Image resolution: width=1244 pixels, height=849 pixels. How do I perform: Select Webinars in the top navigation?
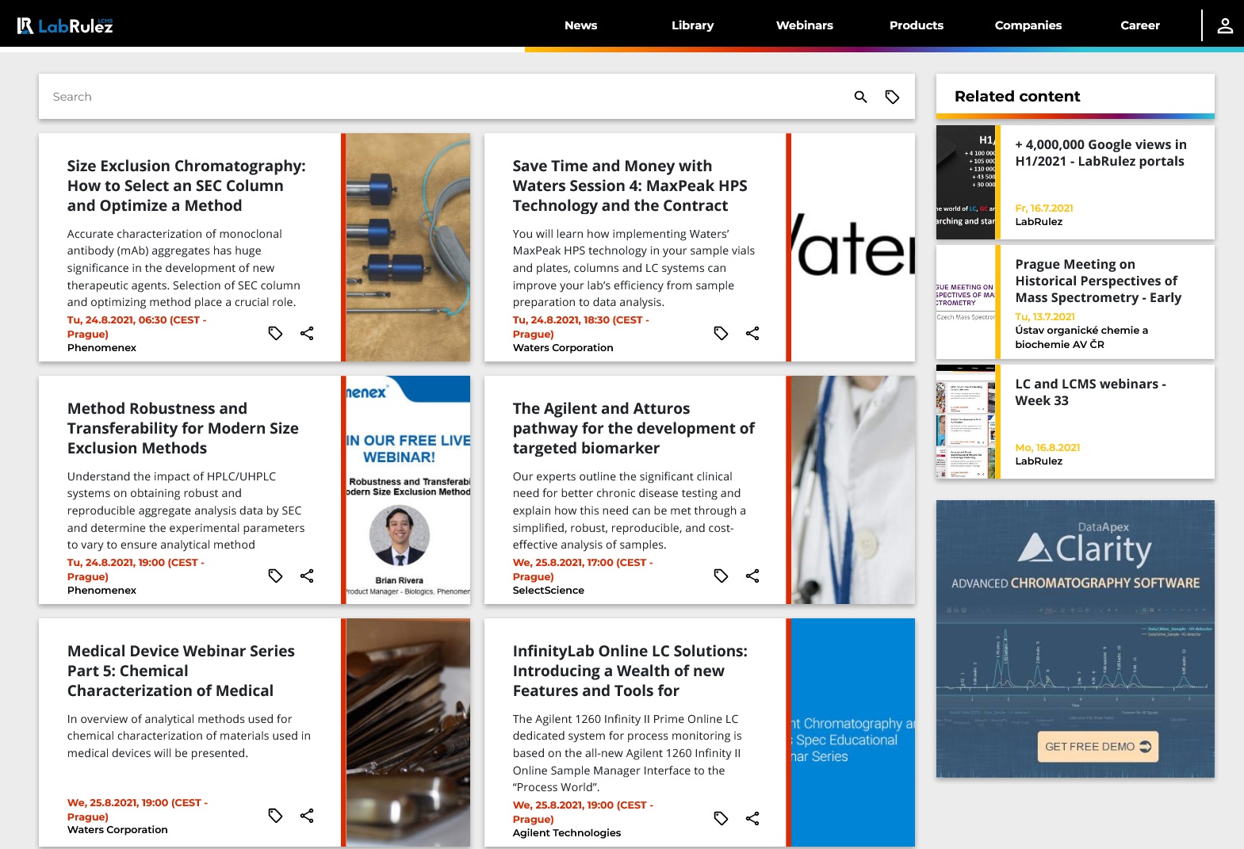[804, 25]
